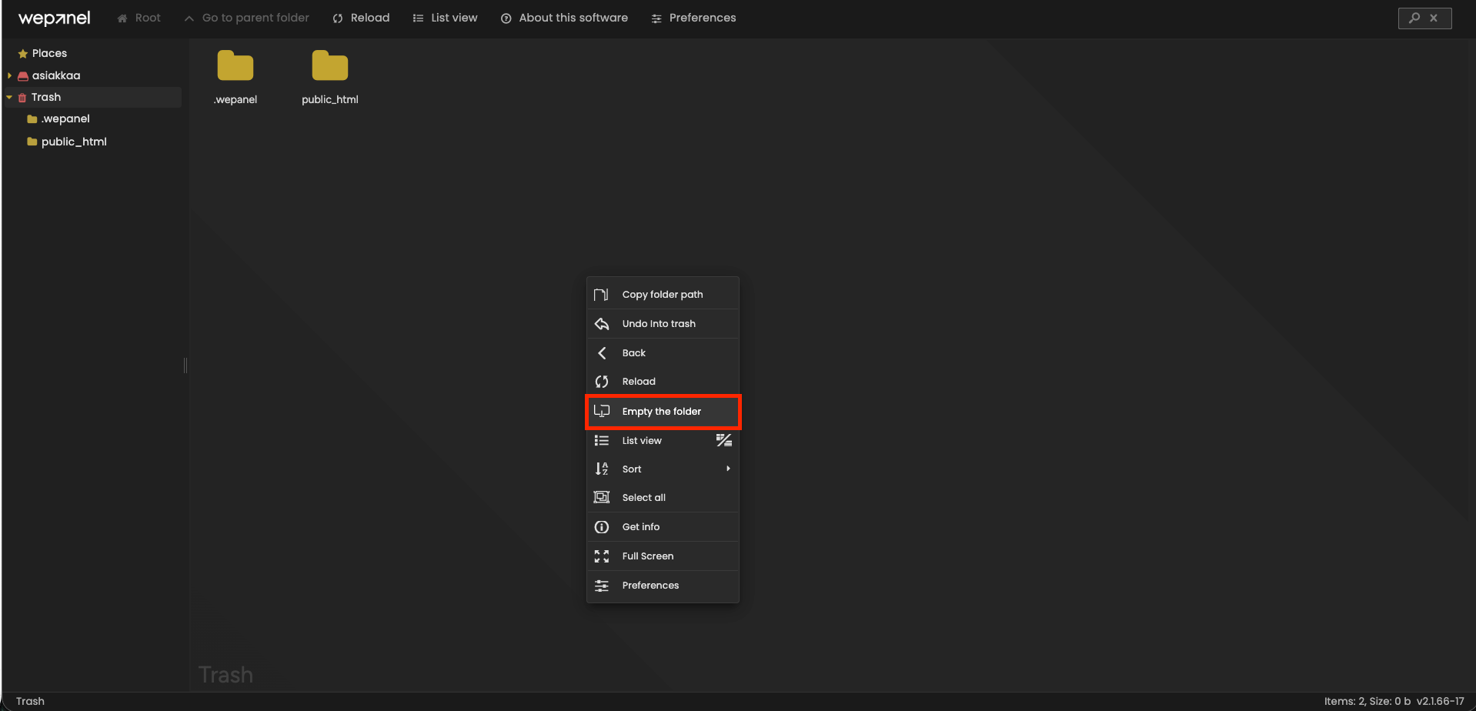Select Trash in the sidebar tree
This screenshot has height=711, width=1476.
click(92, 97)
